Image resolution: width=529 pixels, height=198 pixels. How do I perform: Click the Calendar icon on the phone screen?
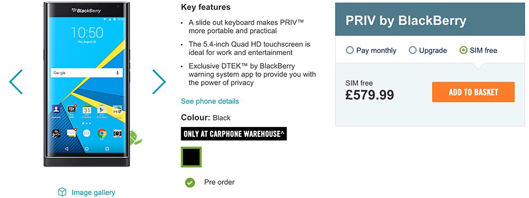[87, 110]
